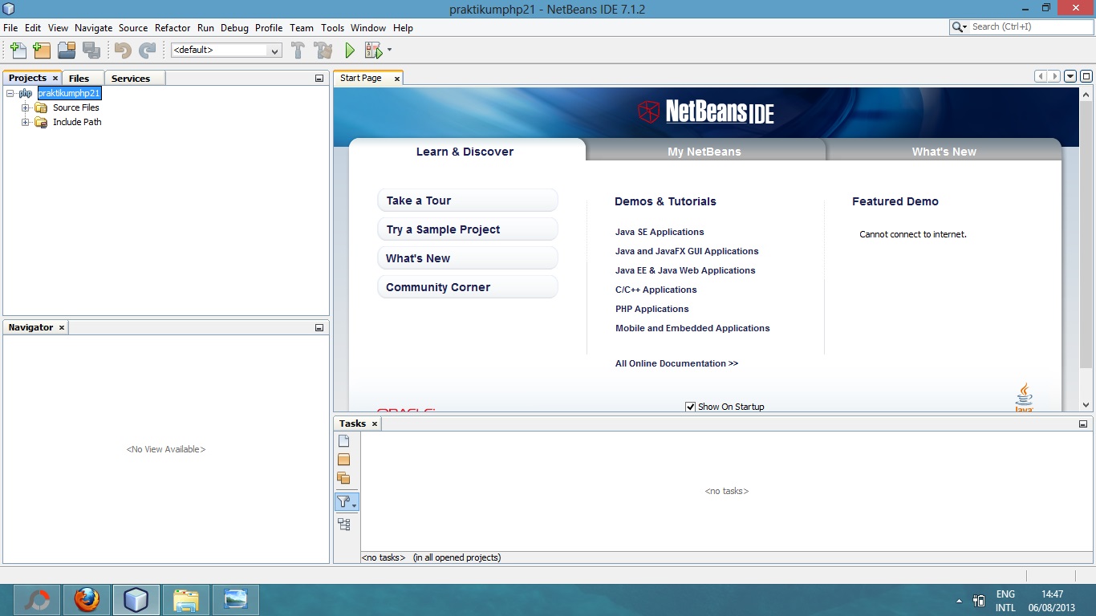Select the Projects tab
This screenshot has height=616, width=1096.
[x=27, y=78]
